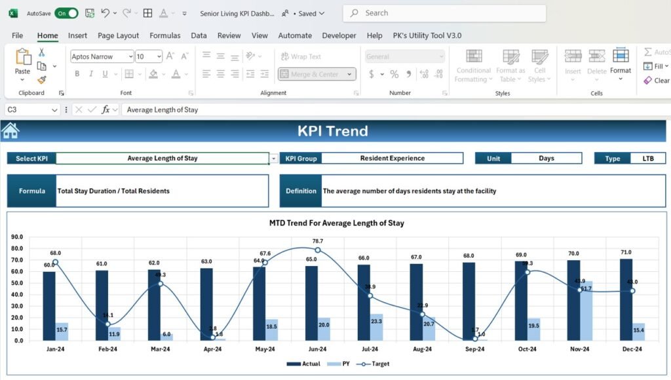The width and height of the screenshot is (671, 380).
Task: Switch to the Formulas ribbon tab
Action: (164, 35)
